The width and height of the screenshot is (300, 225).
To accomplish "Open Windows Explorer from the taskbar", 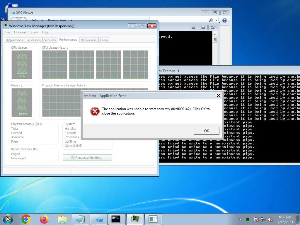I will point(62,219).
